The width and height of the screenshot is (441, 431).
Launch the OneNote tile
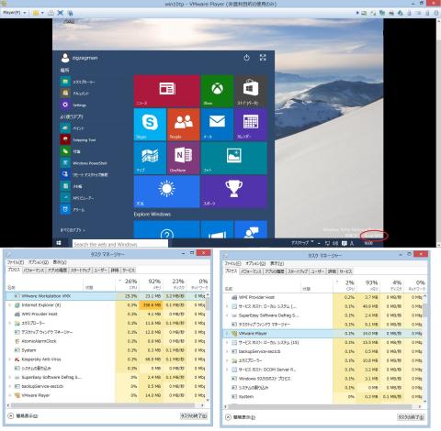[x=184, y=158]
